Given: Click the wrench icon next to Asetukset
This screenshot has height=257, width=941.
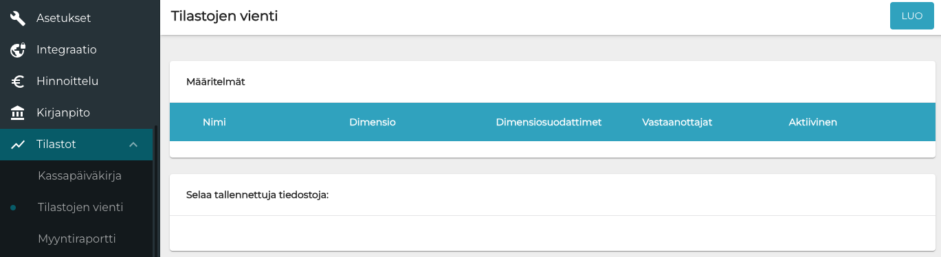Looking at the screenshot, I should 18,19.
